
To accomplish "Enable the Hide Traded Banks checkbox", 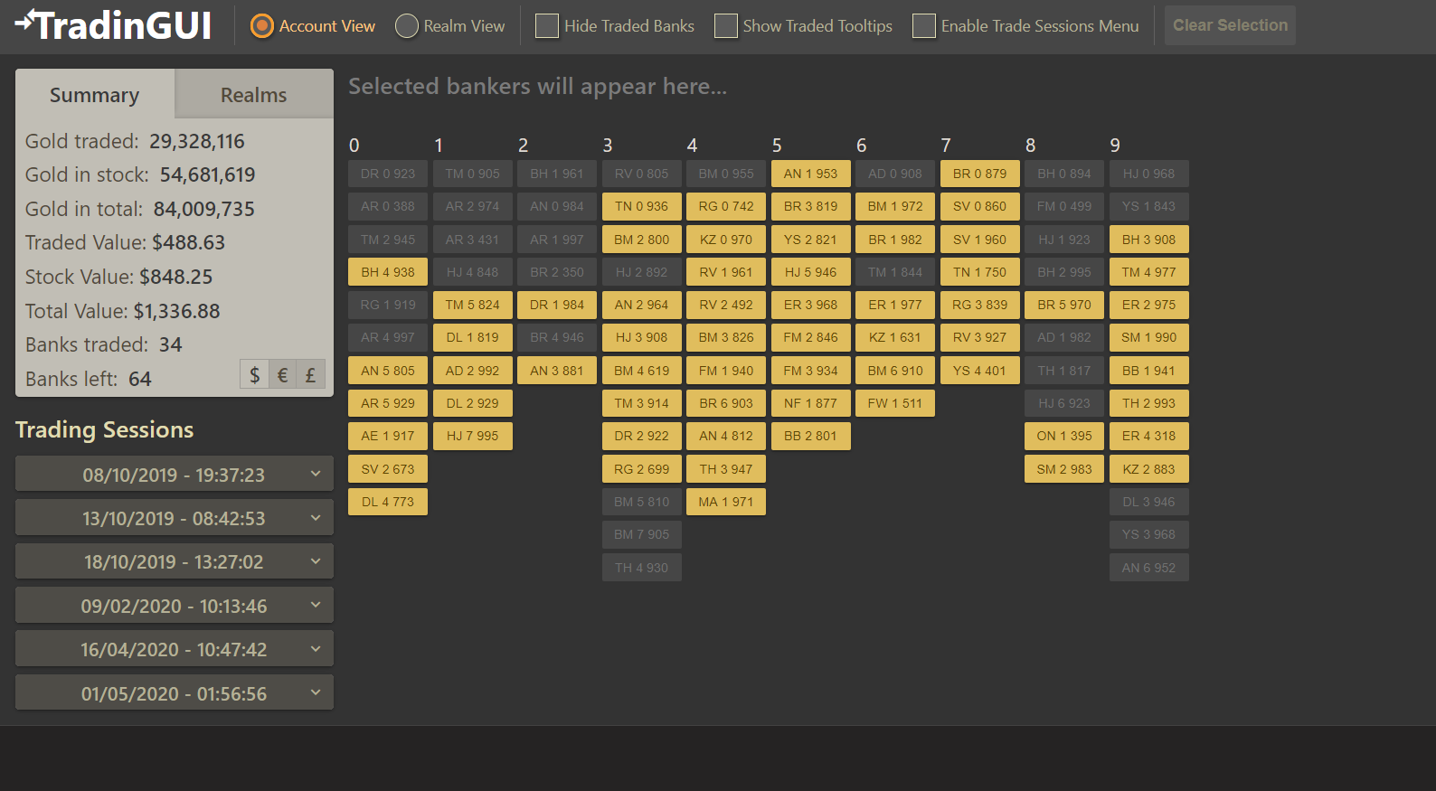I will (x=547, y=26).
